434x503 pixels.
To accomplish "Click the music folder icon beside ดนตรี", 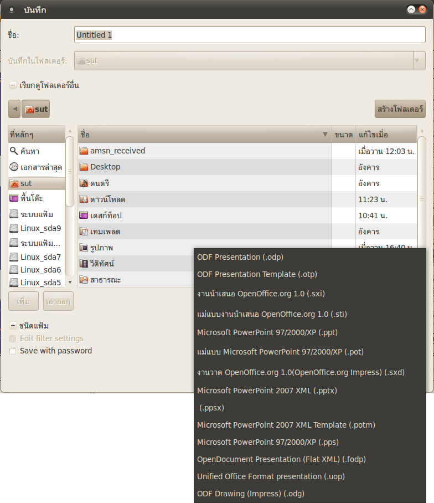I will (84, 183).
